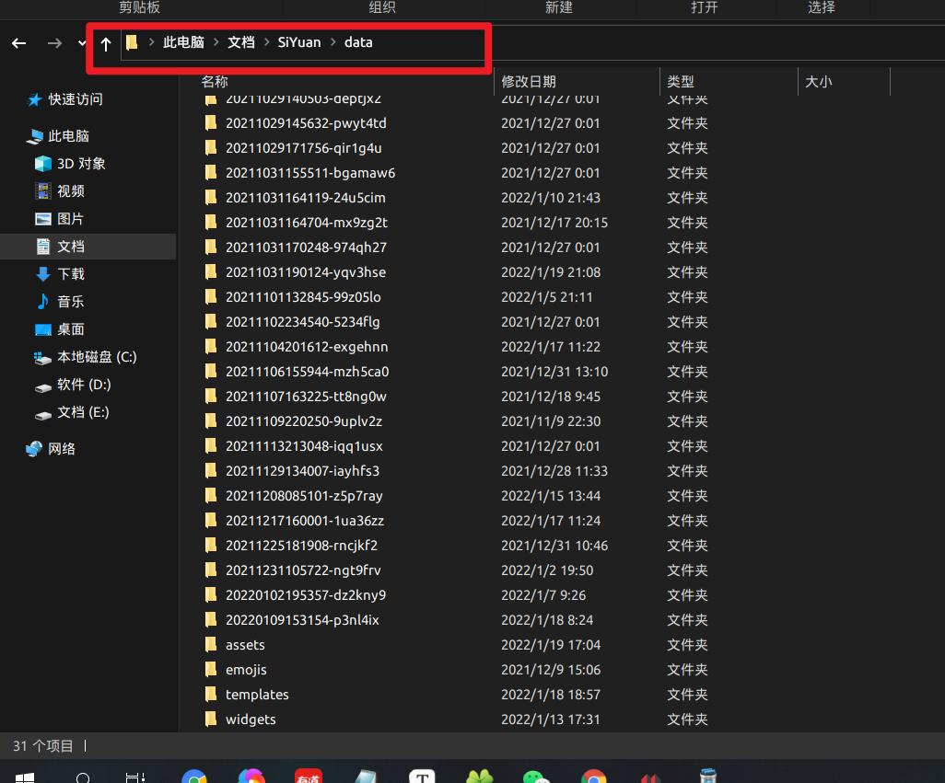Screen dimensions: 945x783
Task: Expand the address bar history chevron
Action: (81, 42)
